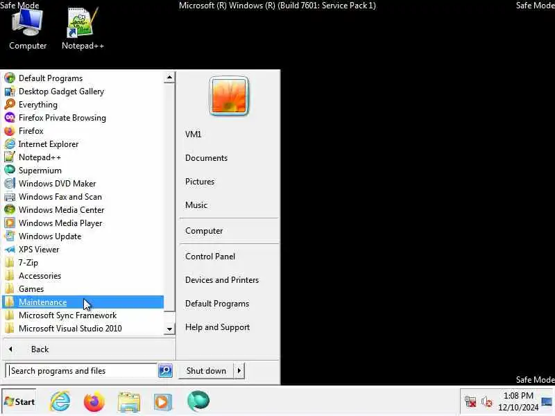
Task: Click the muted volume tray icon
Action: click(487, 401)
